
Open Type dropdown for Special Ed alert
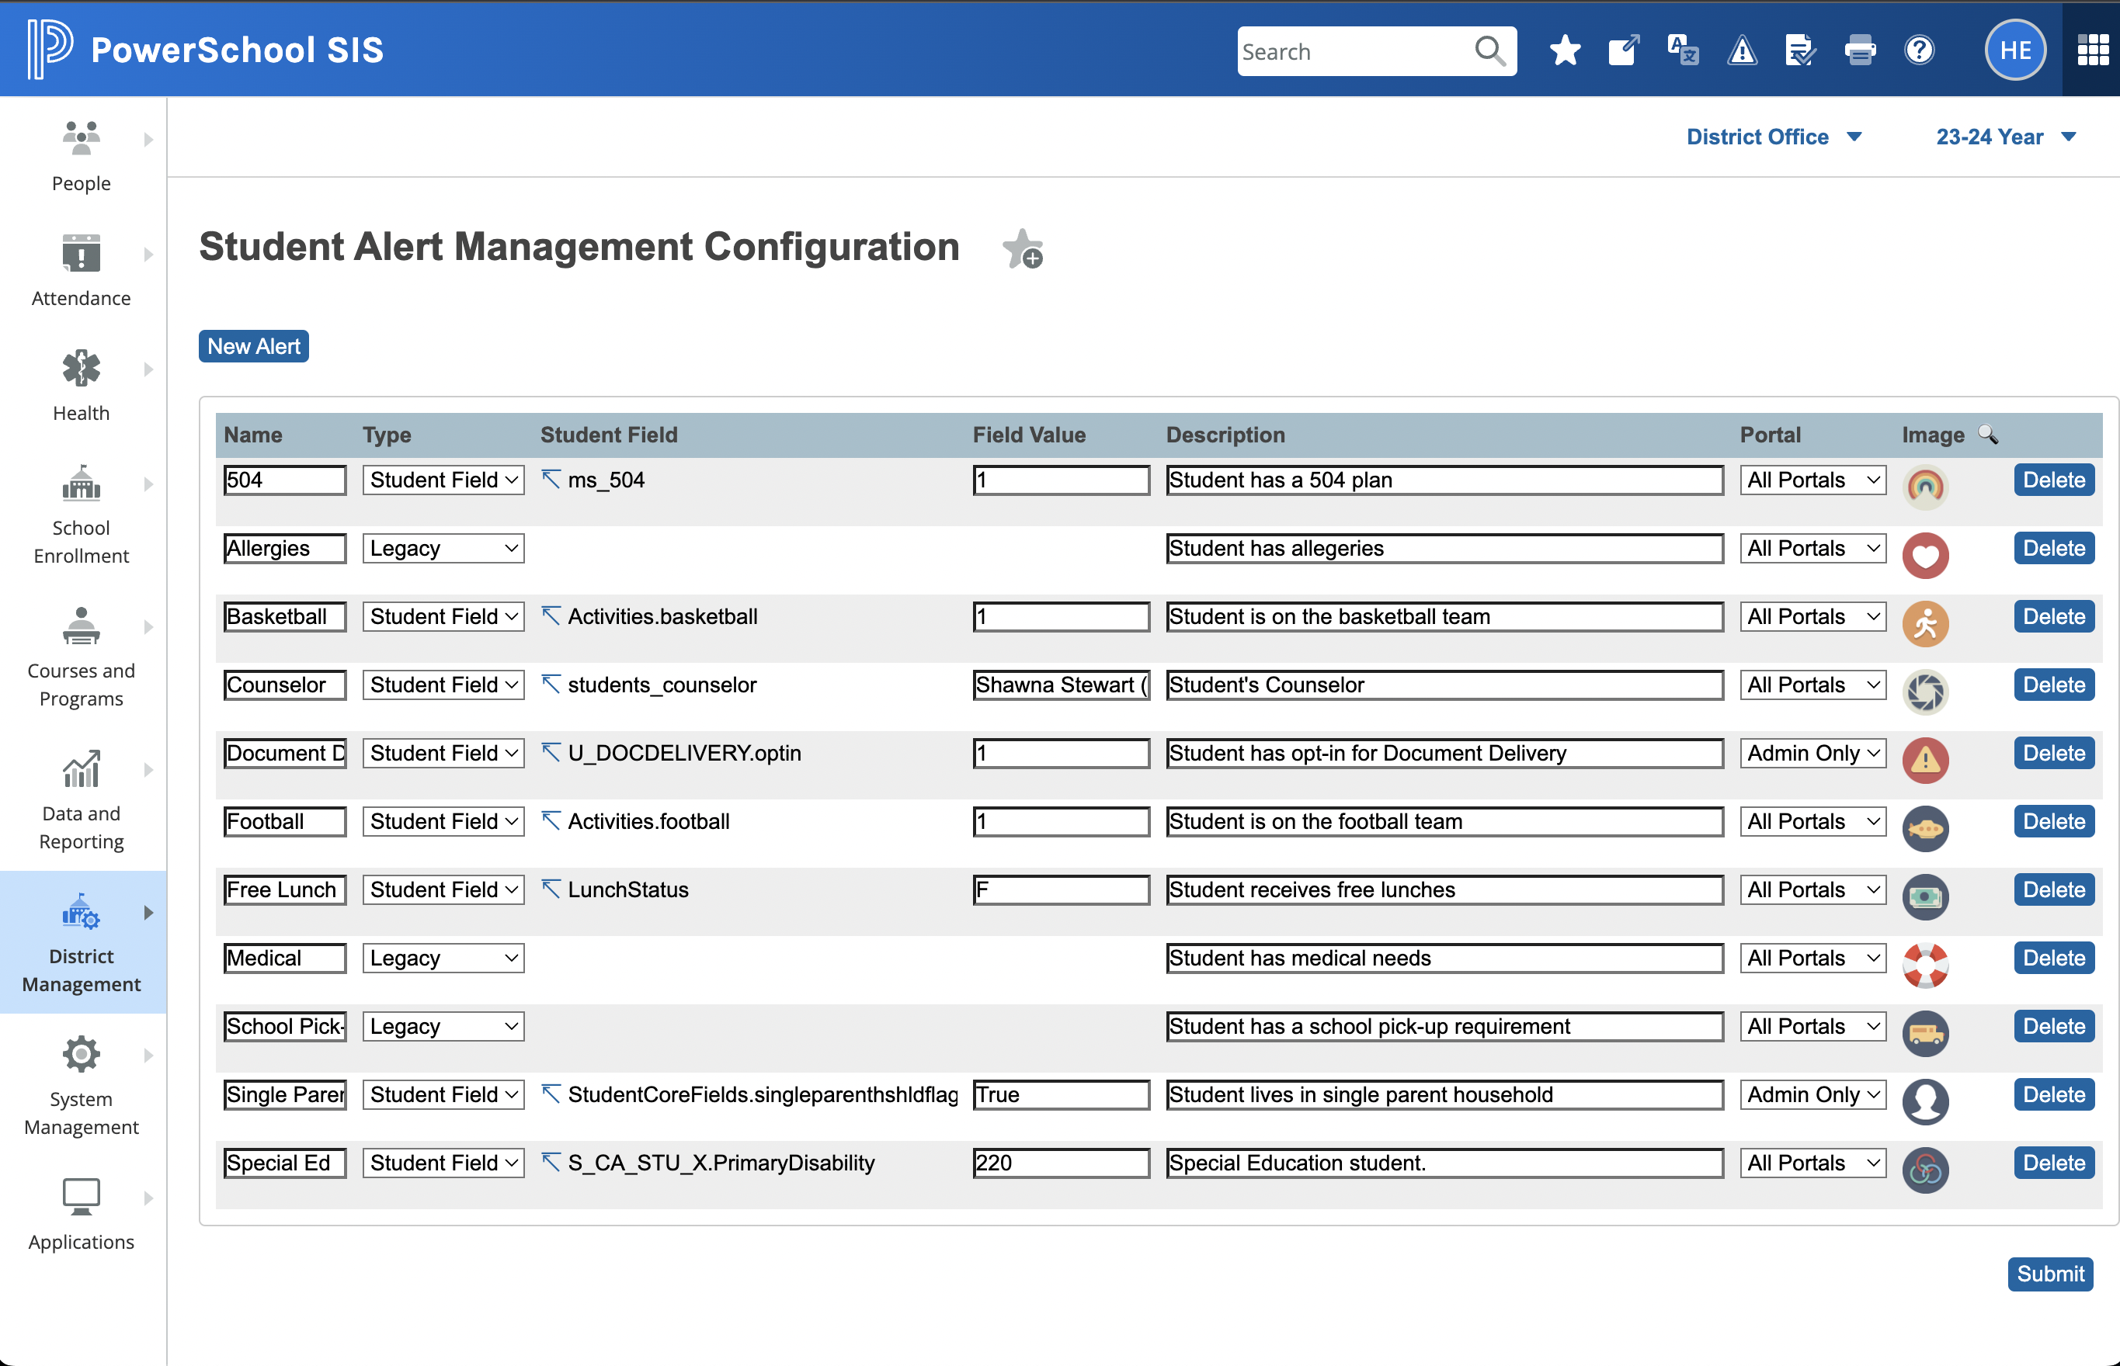(443, 1163)
